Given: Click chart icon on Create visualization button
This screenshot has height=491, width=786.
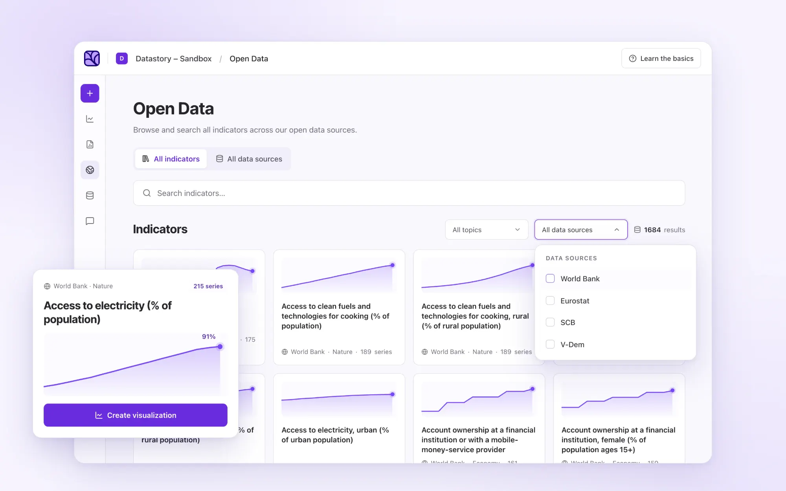Looking at the screenshot, I should [x=99, y=415].
